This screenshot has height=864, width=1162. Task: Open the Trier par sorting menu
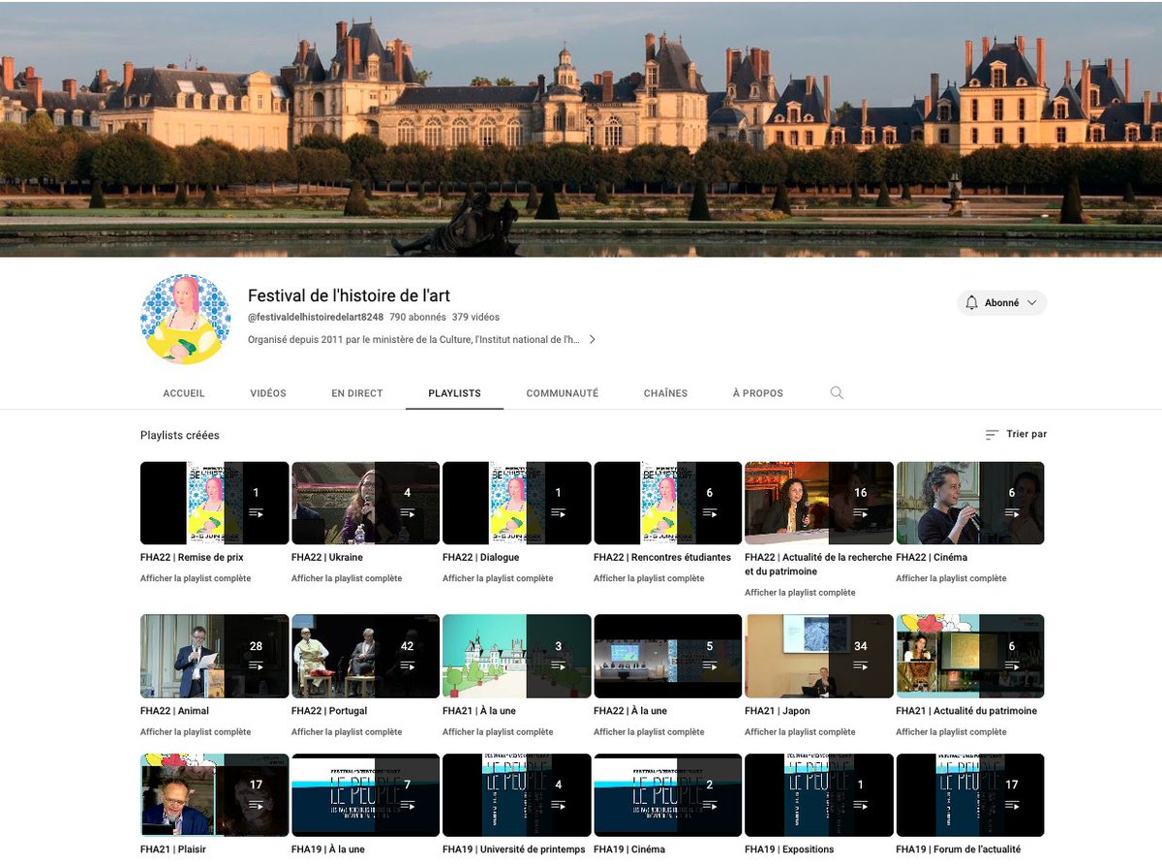(x=1016, y=435)
